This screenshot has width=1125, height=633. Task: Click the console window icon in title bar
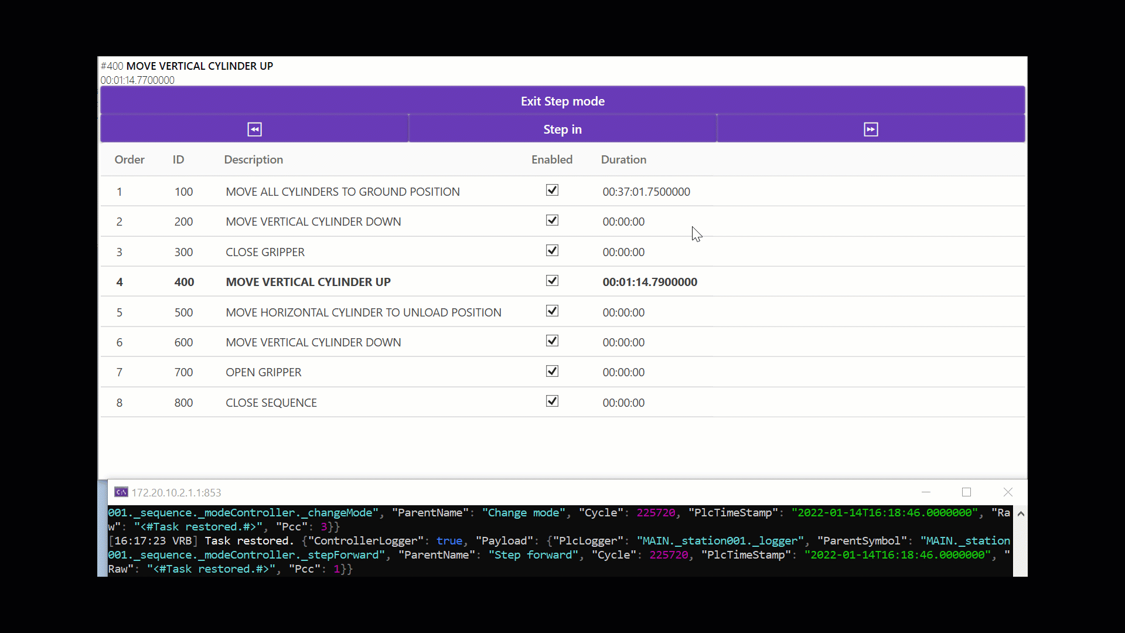(121, 492)
